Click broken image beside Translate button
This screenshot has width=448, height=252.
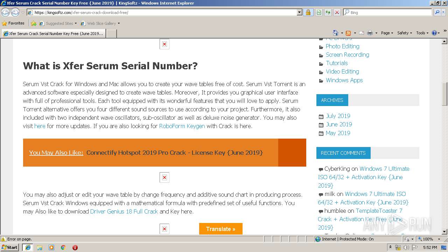(164, 229)
